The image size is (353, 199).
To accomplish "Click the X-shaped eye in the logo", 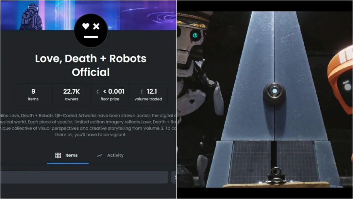I will (96, 27).
